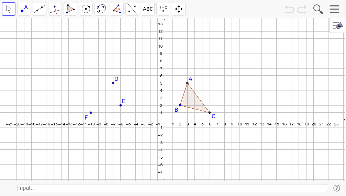This screenshot has width=346, height=196.
Task: Click x-axis label –15
Action: (x=54, y=124)
